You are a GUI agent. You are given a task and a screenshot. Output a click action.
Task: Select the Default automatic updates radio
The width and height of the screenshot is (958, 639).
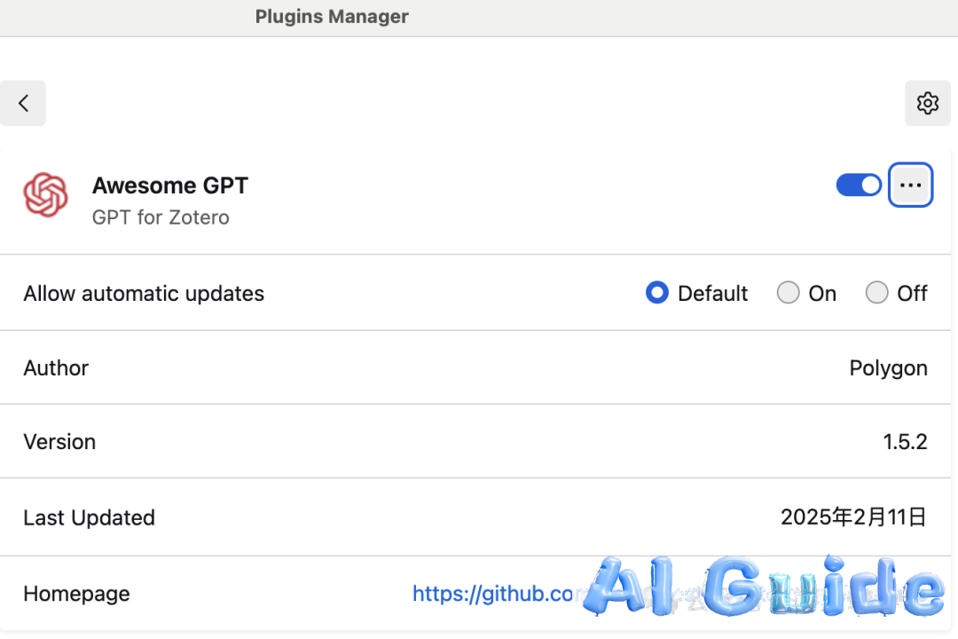656,292
